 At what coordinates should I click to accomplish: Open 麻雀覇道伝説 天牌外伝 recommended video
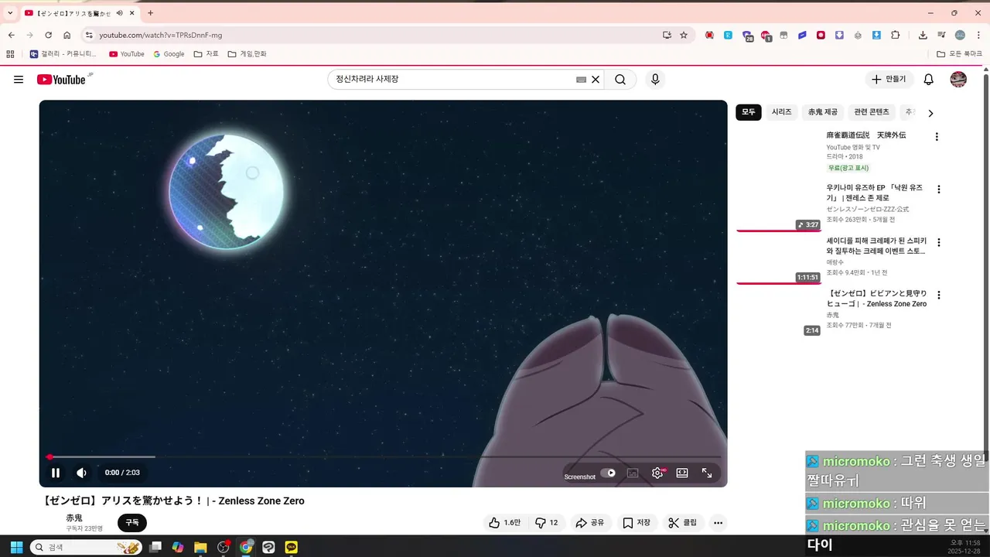point(865,135)
